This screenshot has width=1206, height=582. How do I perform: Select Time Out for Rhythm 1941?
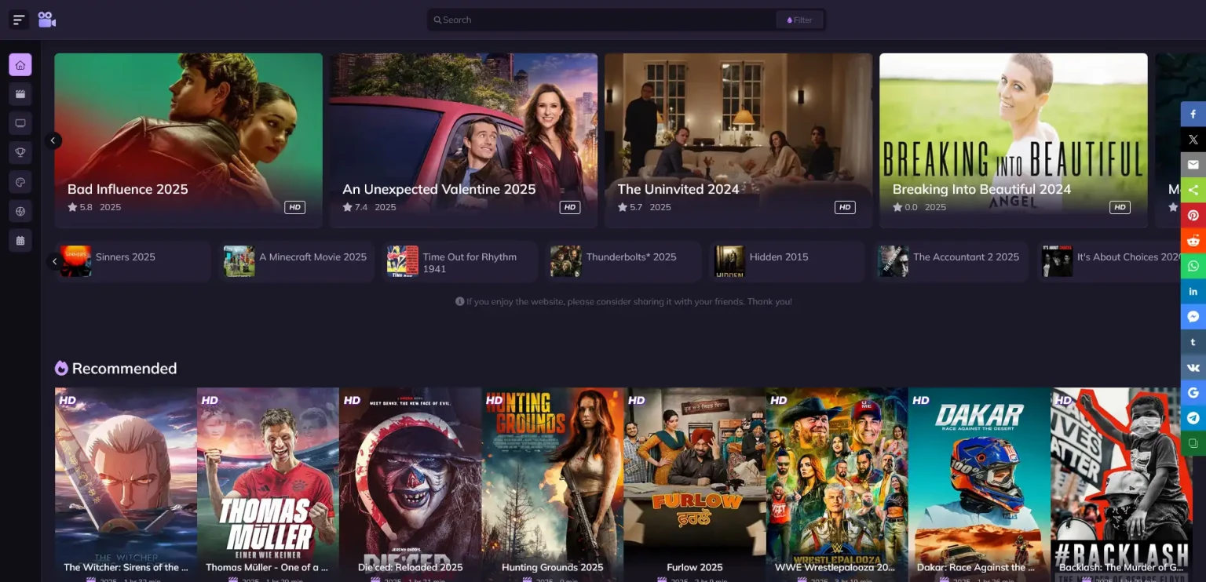coord(460,261)
